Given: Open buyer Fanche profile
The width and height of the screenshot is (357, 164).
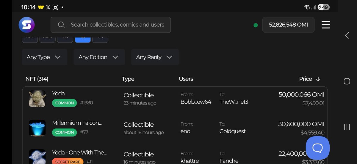Looking at the screenshot, I should (229, 161).
